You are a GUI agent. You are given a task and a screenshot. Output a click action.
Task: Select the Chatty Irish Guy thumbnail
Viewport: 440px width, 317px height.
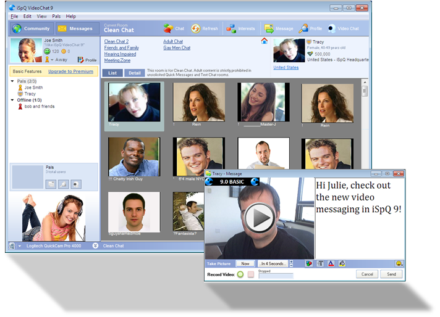pyautogui.click(x=134, y=157)
